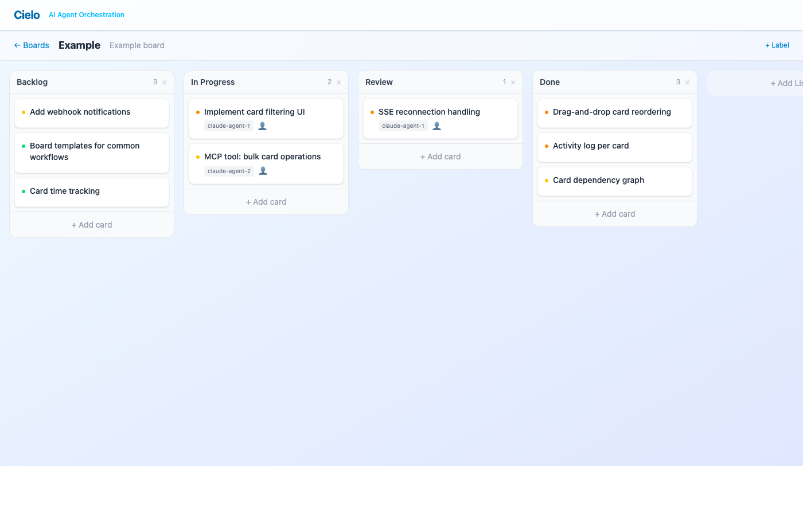Click the claude-agent-1 badge on Implement card filtering UI
This screenshot has height=516, width=803.
tap(229, 126)
